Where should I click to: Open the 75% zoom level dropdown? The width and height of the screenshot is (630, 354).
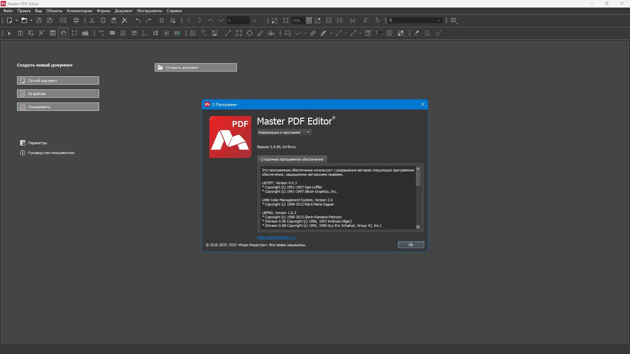pyautogui.click(x=309, y=20)
